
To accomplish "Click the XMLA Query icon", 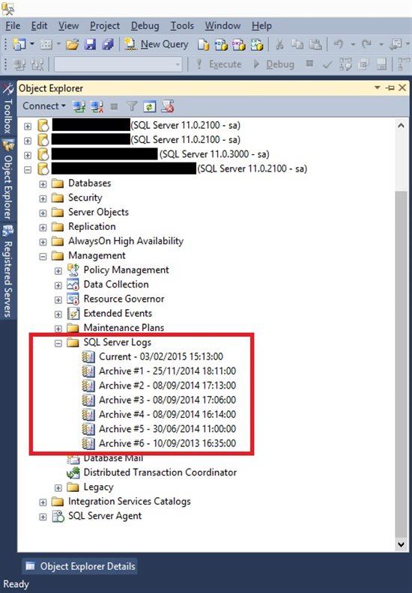I will tap(256, 45).
